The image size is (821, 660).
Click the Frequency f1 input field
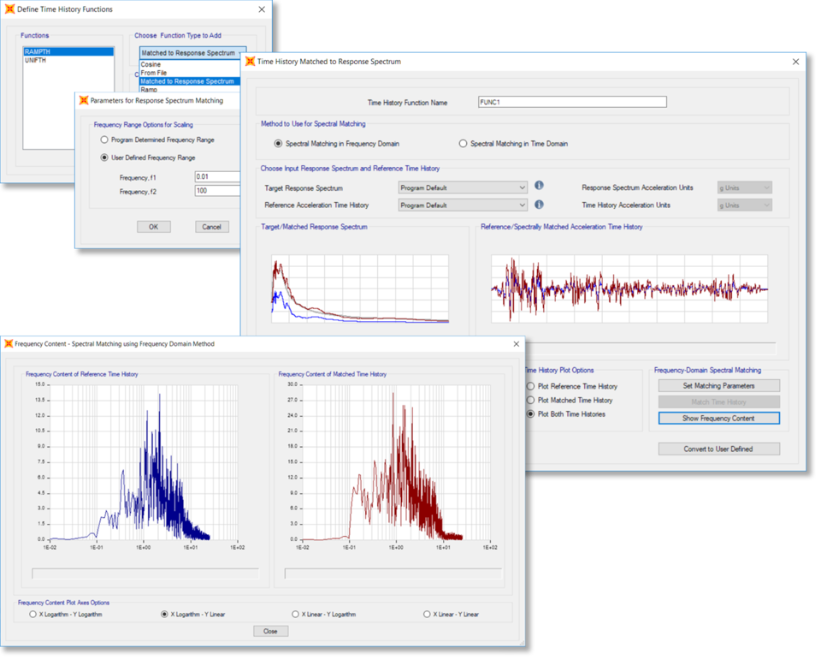point(217,176)
